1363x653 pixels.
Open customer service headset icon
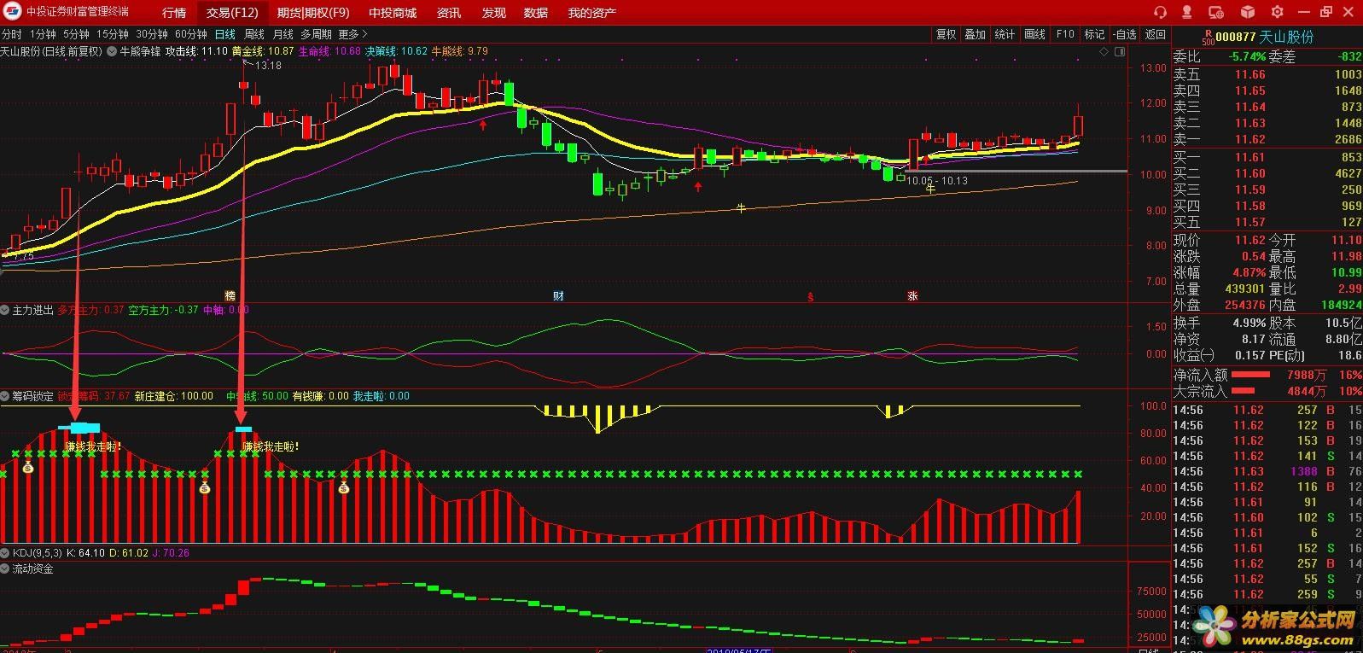pyautogui.click(x=1159, y=12)
